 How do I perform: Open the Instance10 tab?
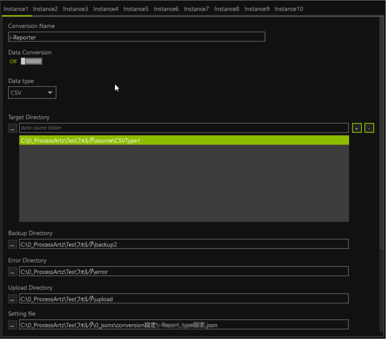click(289, 9)
